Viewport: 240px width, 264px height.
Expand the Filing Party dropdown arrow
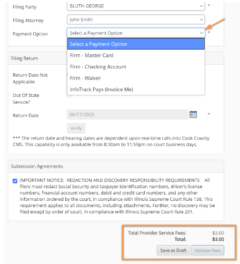pos(201,6)
